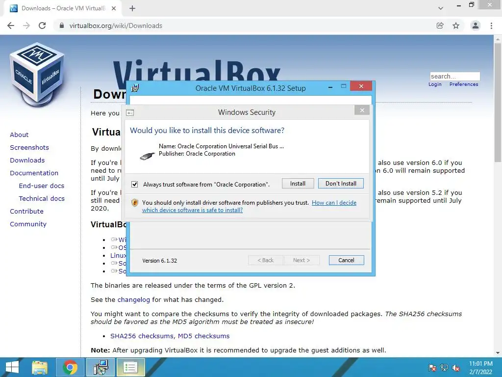Click VirtualBox installer taskbar icon
Viewport: 502px width, 377px height.
click(x=101, y=367)
